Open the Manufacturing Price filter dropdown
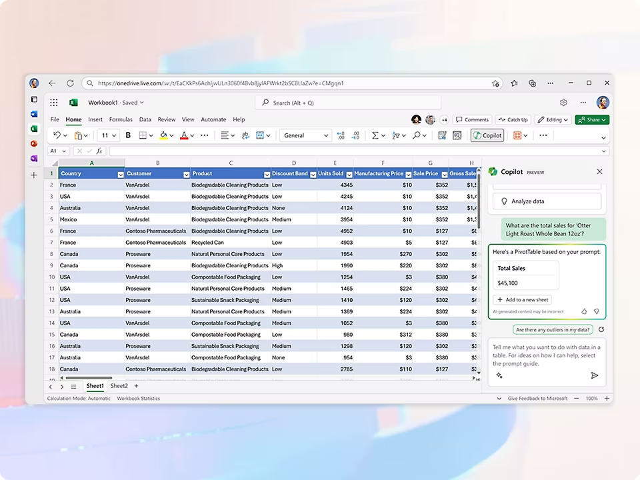This screenshot has height=480, width=640. (408, 175)
